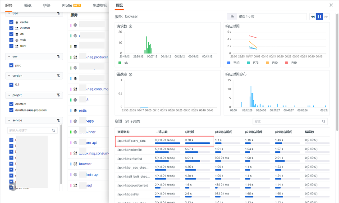Clear the type filter funnel icon

click(58, 13)
